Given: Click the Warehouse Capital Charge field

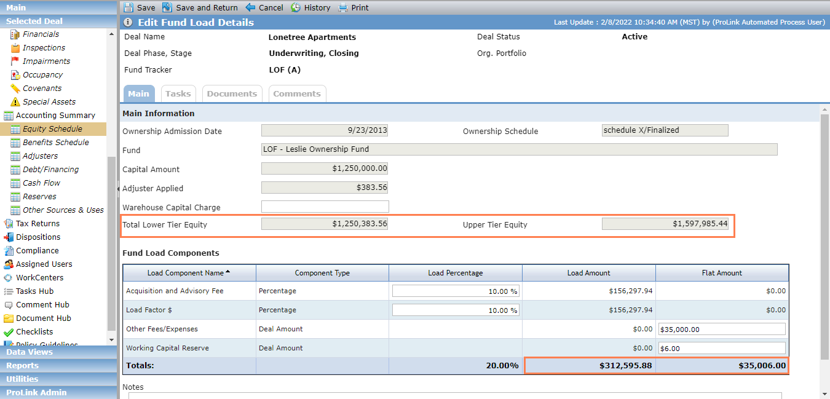Looking at the screenshot, I should (325, 207).
